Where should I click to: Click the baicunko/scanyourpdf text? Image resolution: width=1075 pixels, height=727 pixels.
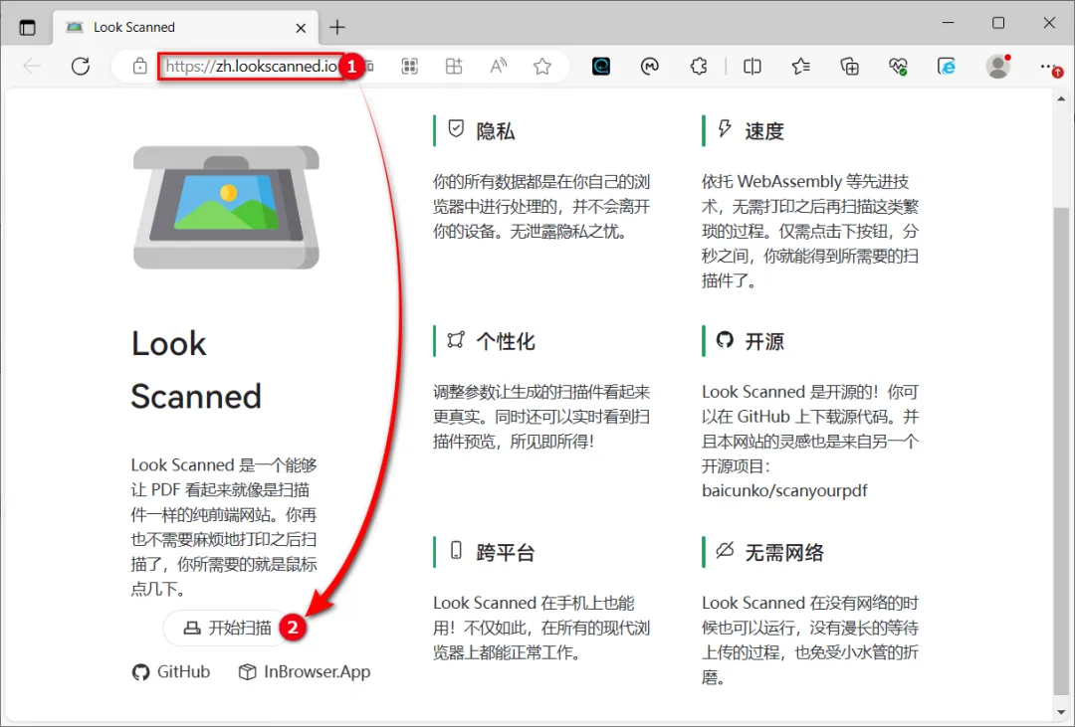(784, 491)
